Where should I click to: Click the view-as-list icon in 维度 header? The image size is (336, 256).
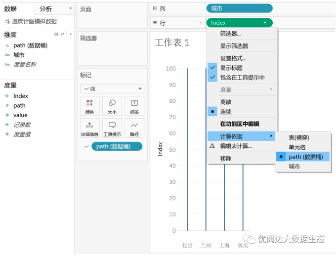(x=56, y=34)
